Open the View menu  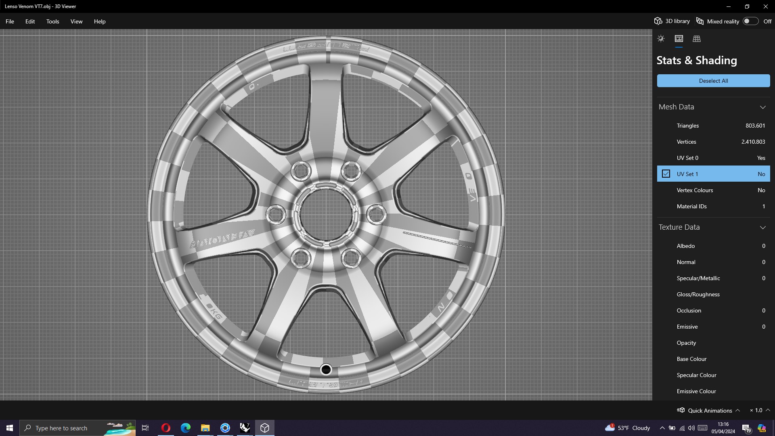(76, 21)
